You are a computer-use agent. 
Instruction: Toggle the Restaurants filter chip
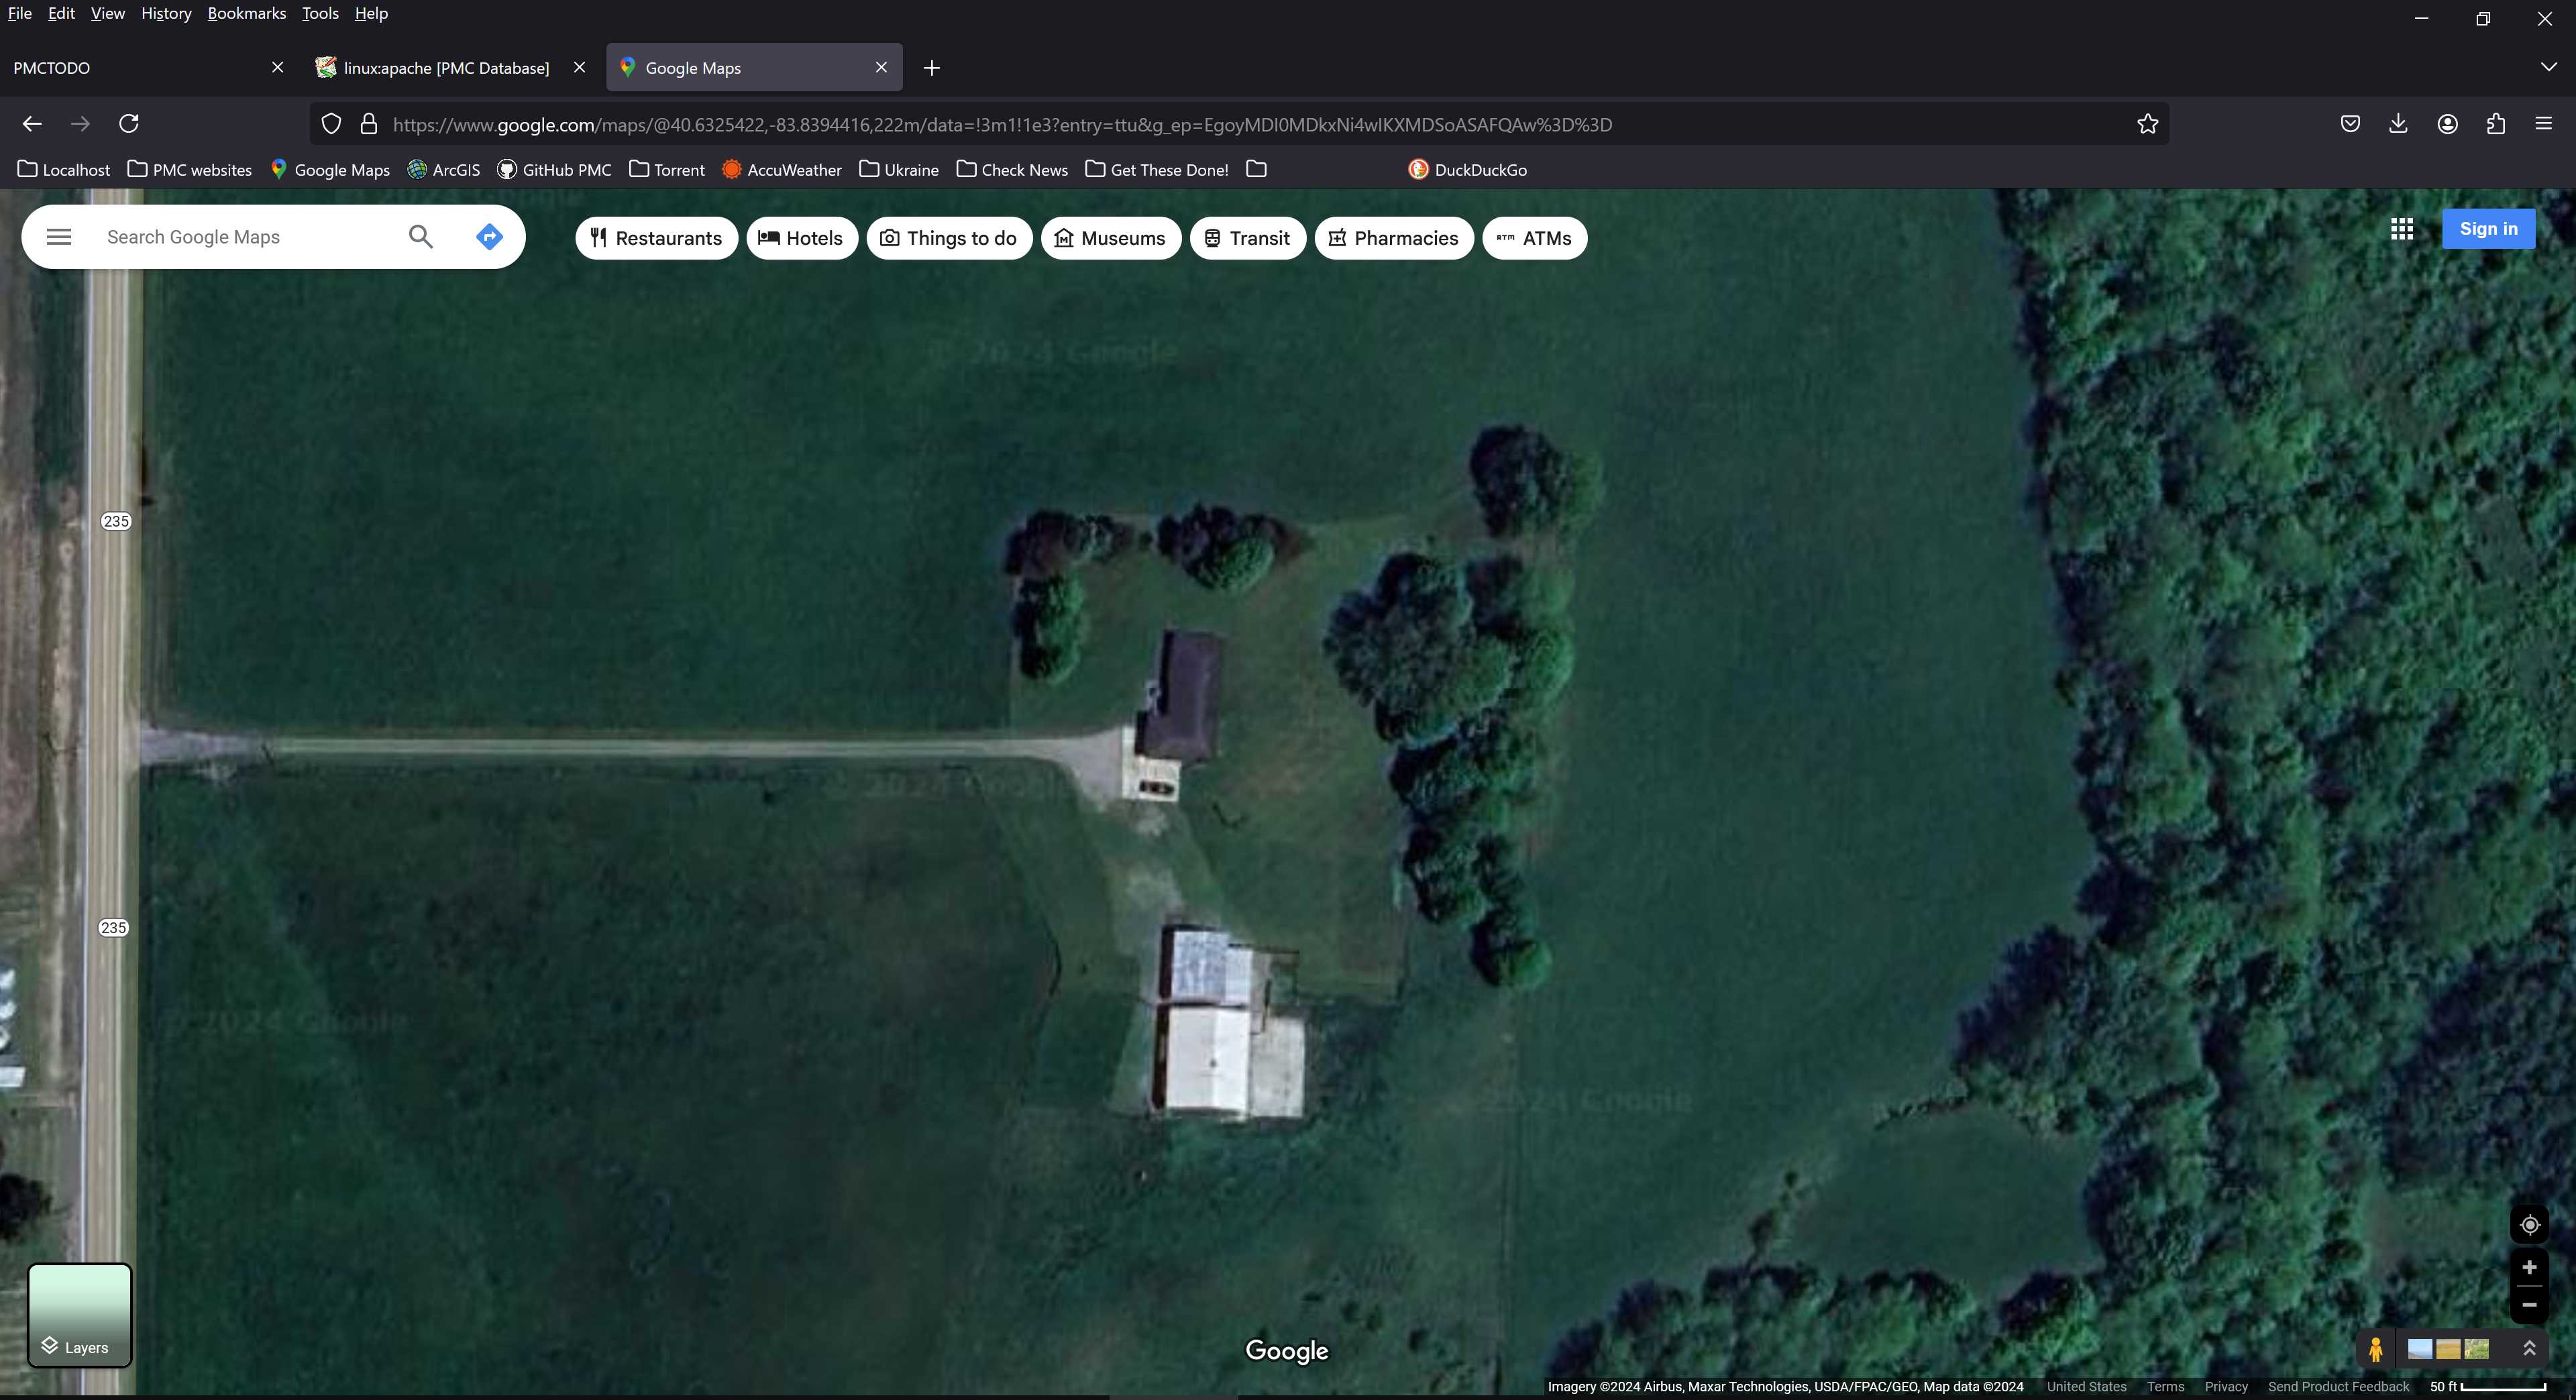pyautogui.click(x=656, y=238)
